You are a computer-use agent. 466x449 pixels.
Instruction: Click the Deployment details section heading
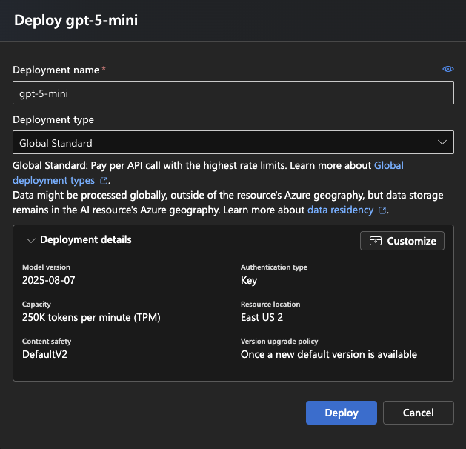85,240
